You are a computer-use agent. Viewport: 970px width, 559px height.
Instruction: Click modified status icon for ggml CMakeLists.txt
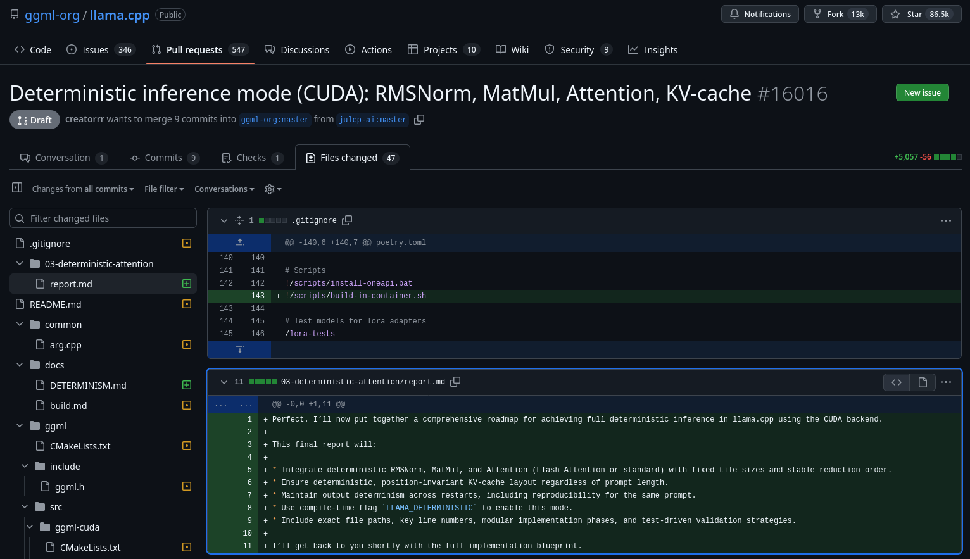click(187, 446)
